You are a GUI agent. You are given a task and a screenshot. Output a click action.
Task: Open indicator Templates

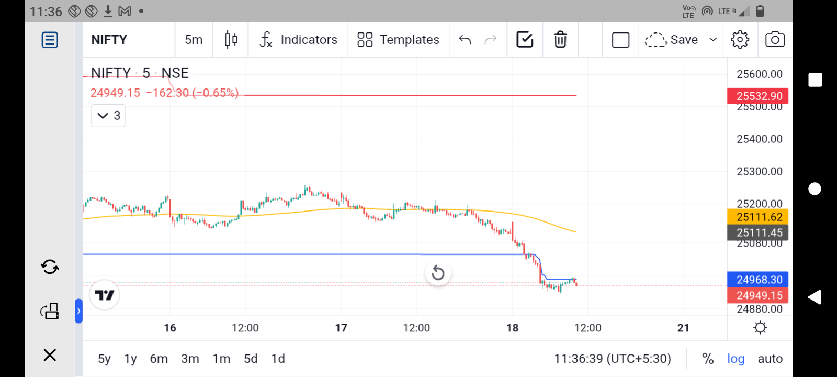tap(398, 40)
